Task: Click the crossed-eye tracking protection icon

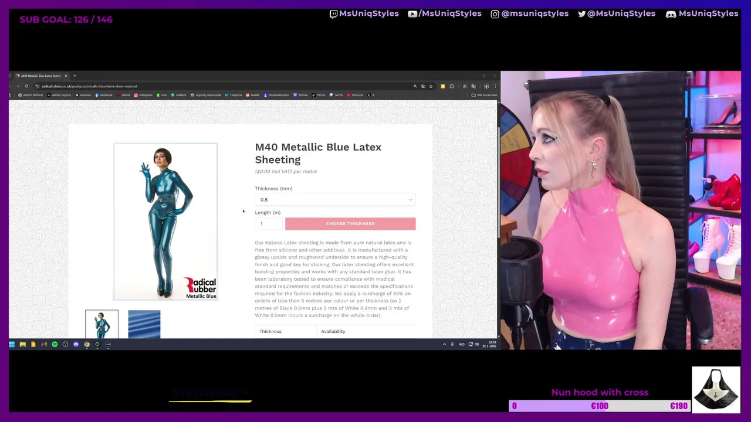Action: click(423, 86)
